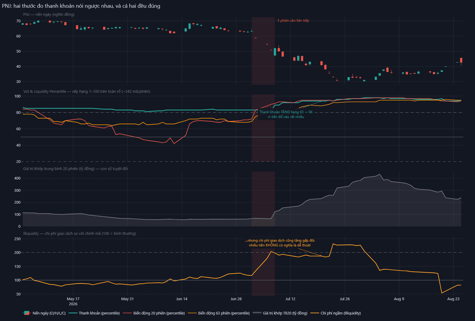The height and width of the screenshot is (321, 475).
Task: Select the 'Jun 14' x-axis tick label
Action: pos(182,299)
